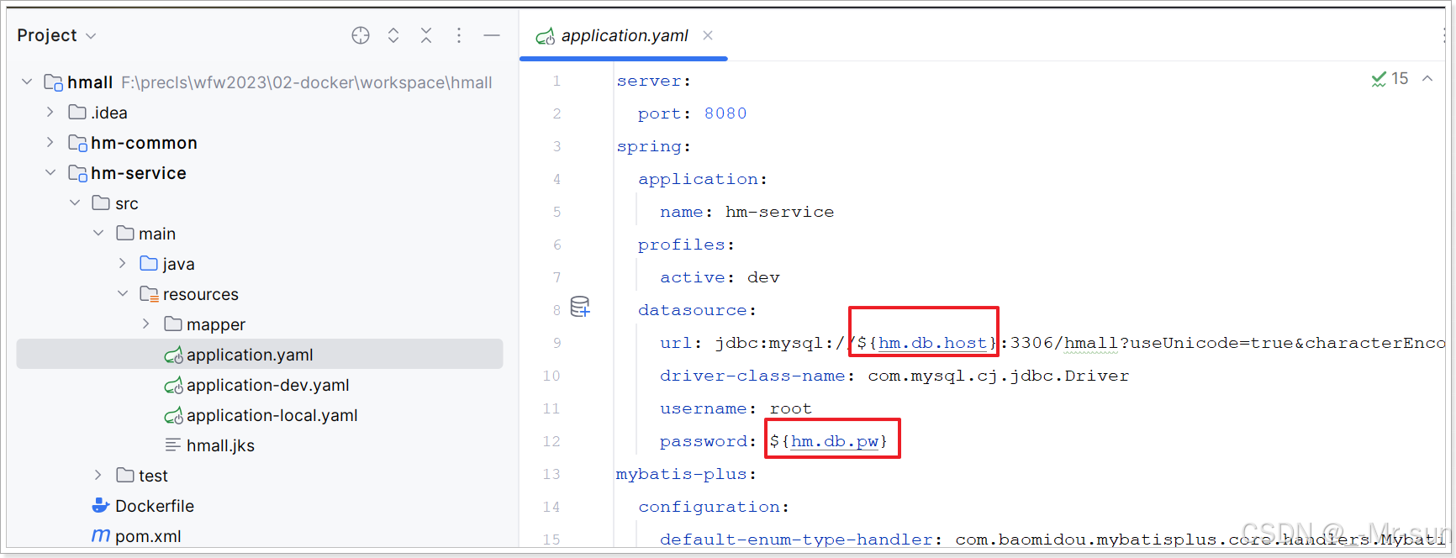Collapse the hmall root project node
The image size is (1456, 558).
coord(27,82)
